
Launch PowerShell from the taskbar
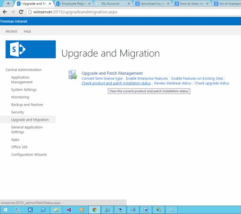(x=43, y=210)
